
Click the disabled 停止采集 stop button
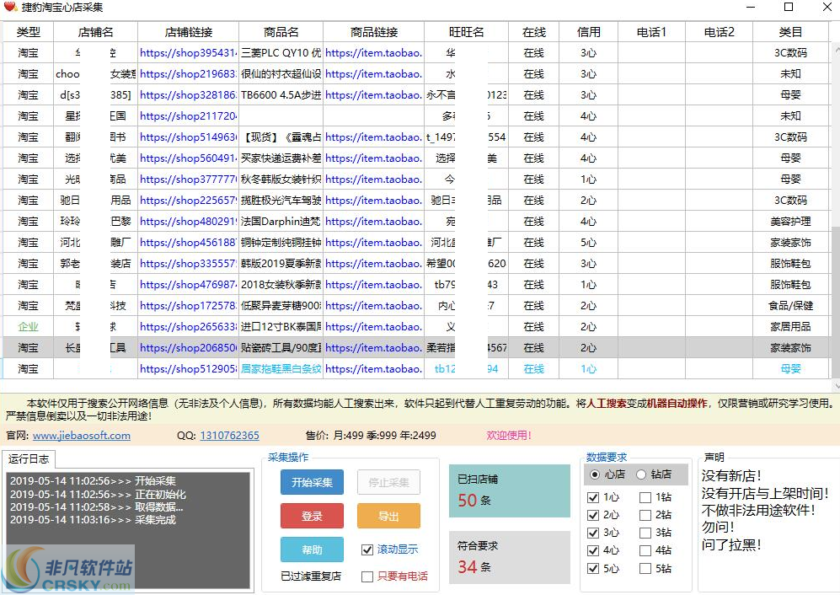[388, 482]
